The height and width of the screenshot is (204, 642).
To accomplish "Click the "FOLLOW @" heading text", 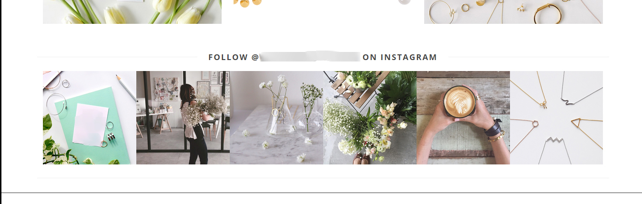I will pos(234,57).
